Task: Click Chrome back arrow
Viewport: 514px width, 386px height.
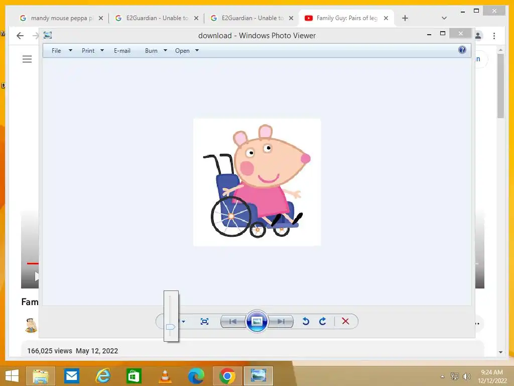Action: pos(20,36)
